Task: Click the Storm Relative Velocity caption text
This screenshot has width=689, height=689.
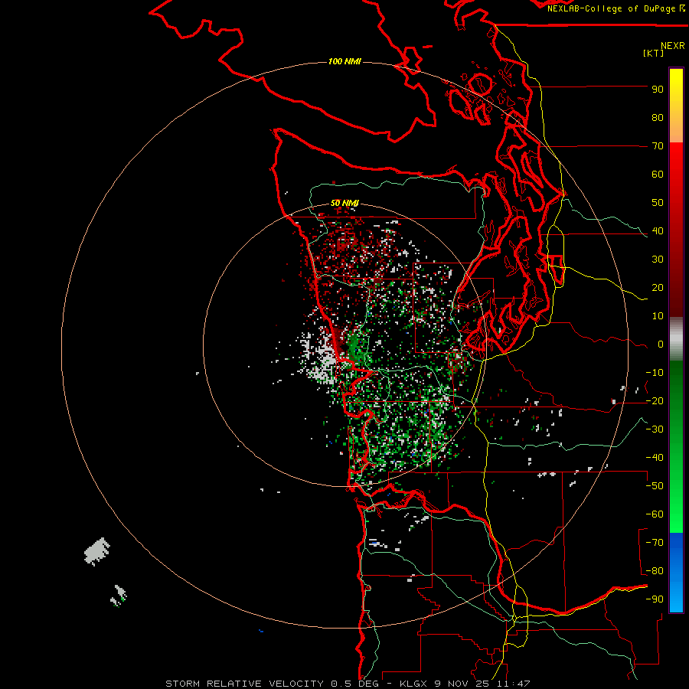Action: pyautogui.click(x=348, y=684)
